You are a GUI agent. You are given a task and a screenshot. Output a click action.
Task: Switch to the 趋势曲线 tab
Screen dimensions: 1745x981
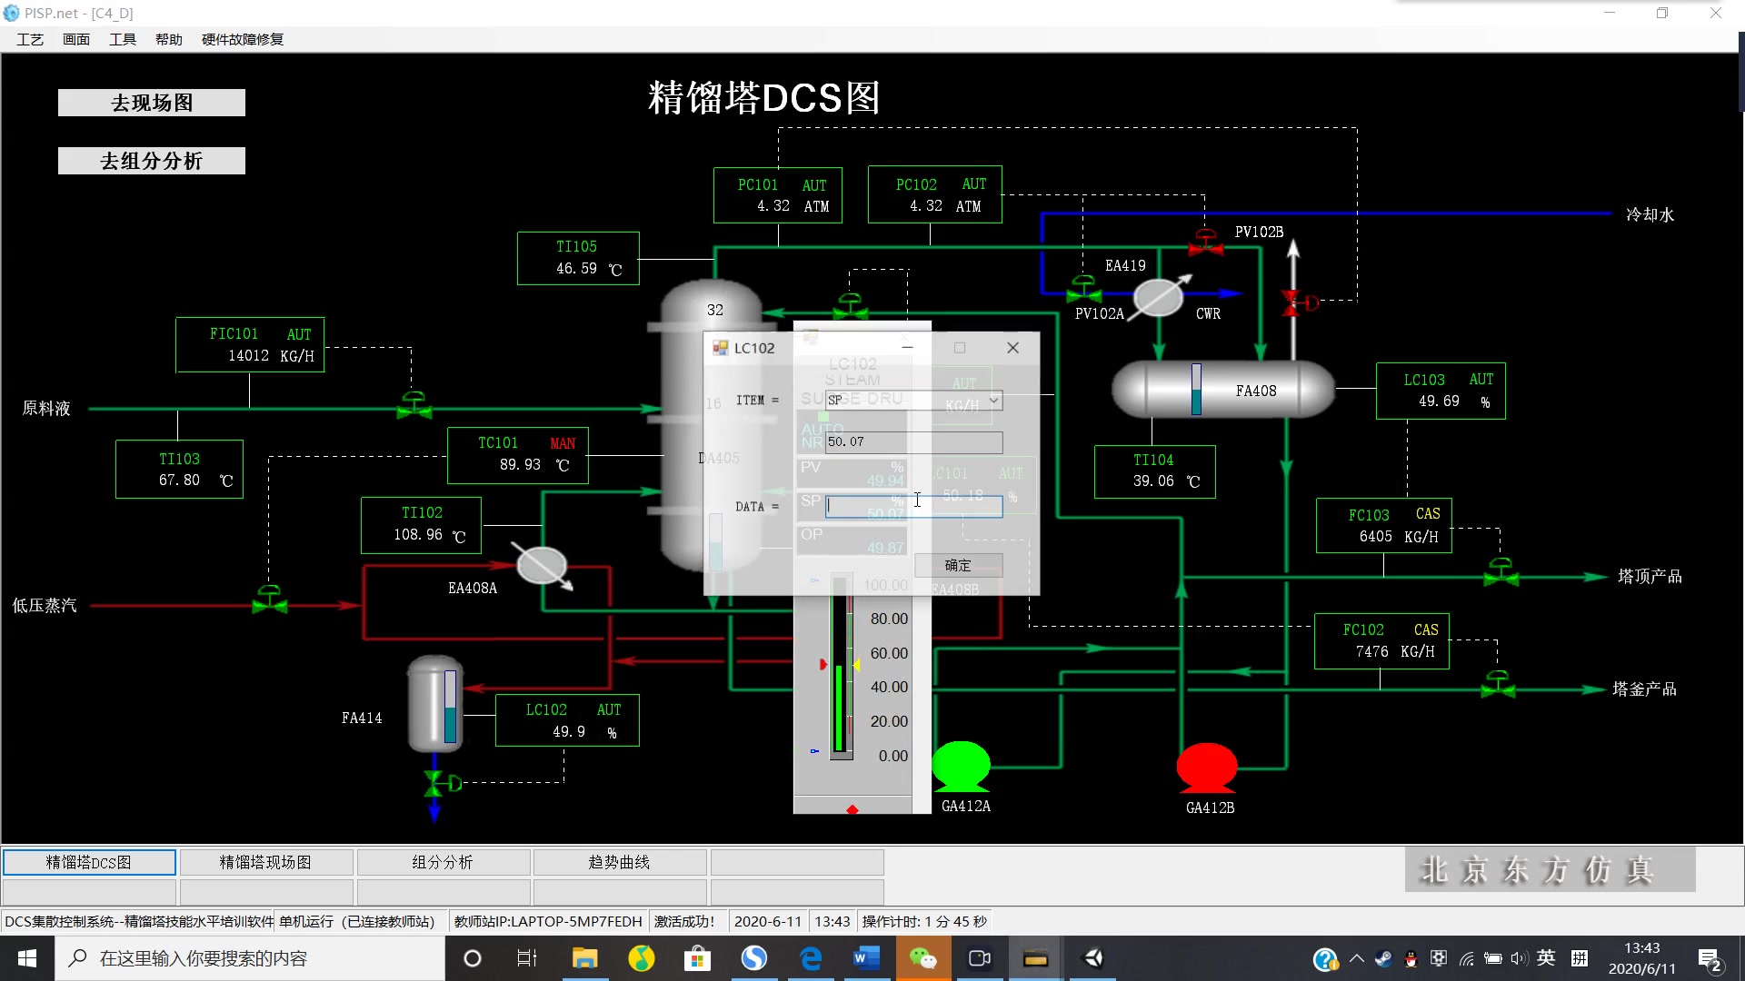coord(619,862)
